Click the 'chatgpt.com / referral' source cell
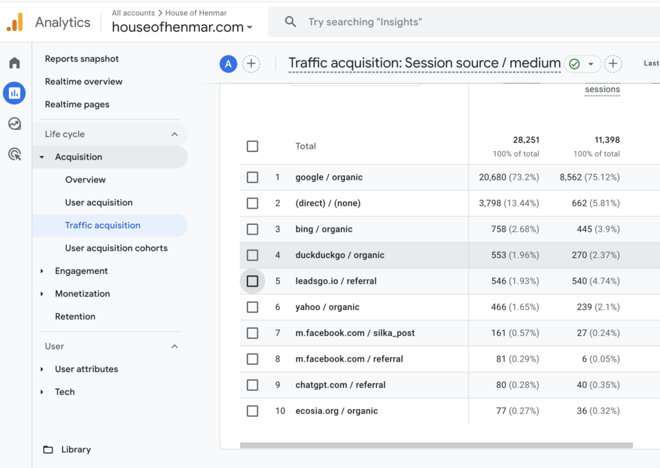660x468 pixels. [340, 385]
